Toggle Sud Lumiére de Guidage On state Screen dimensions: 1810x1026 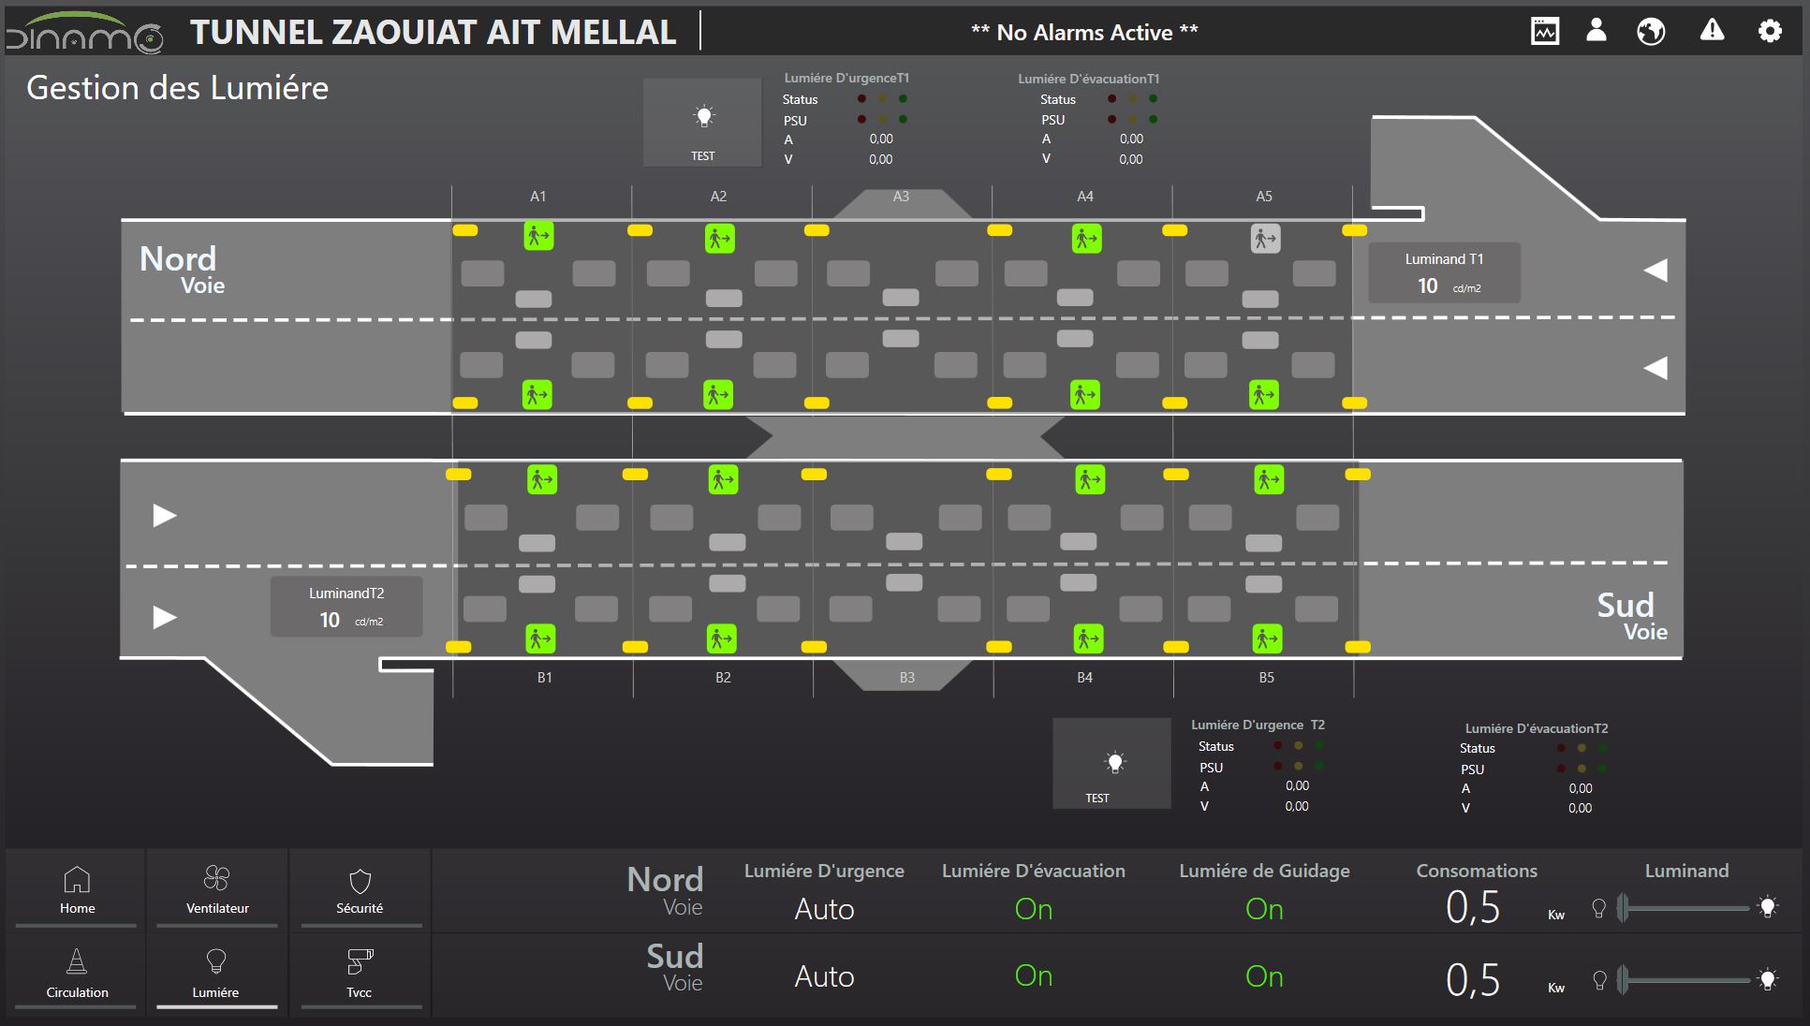click(x=1263, y=976)
